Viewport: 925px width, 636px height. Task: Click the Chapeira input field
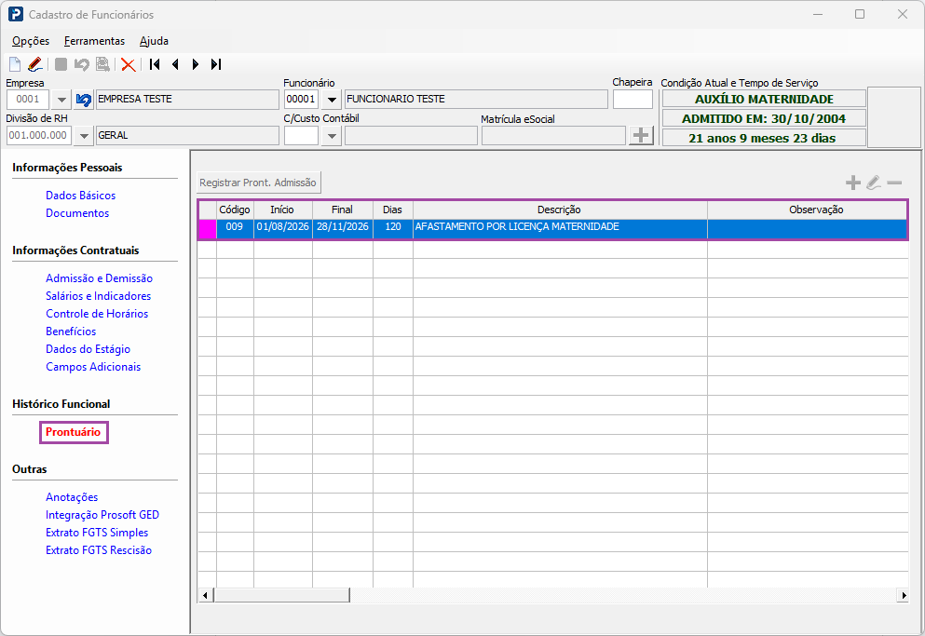click(x=633, y=99)
